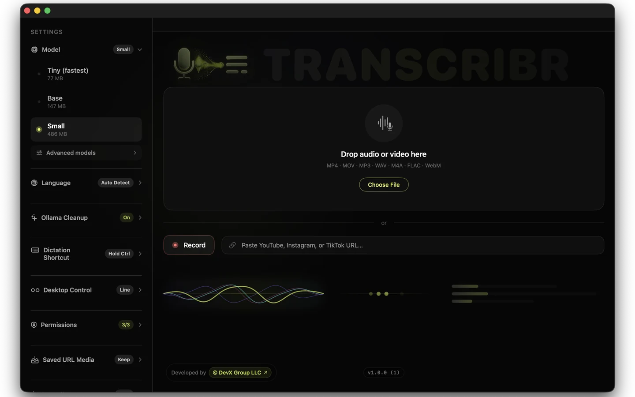This screenshot has height=397, width=635.
Task: Expand Advanced models
Action: (x=86, y=153)
